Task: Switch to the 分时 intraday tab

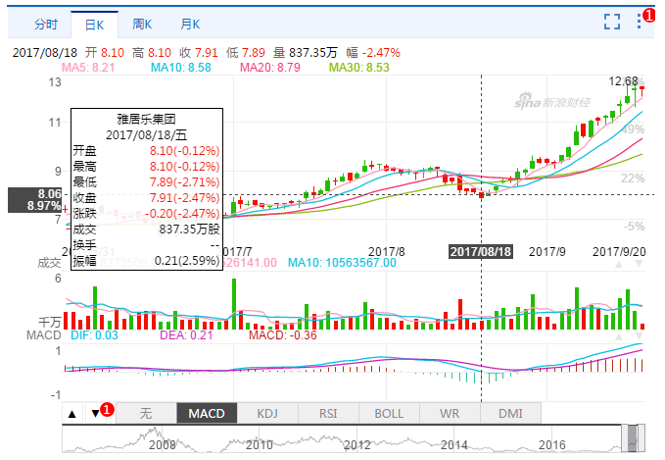Action: click(x=46, y=23)
